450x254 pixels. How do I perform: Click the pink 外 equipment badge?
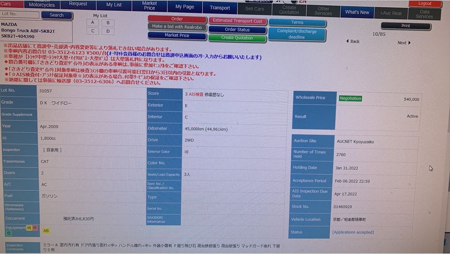pos(35,228)
